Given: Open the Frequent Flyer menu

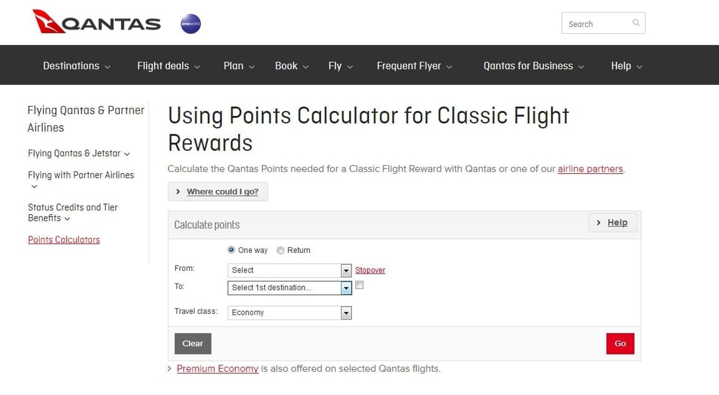Looking at the screenshot, I should tap(409, 66).
